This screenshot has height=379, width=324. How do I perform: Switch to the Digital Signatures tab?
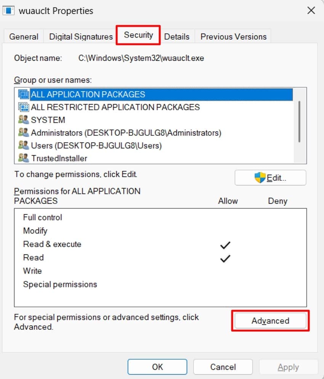(80, 36)
